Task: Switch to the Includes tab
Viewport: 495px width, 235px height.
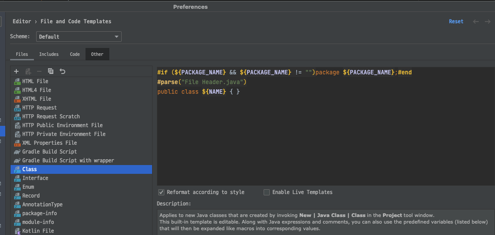Action: point(48,54)
